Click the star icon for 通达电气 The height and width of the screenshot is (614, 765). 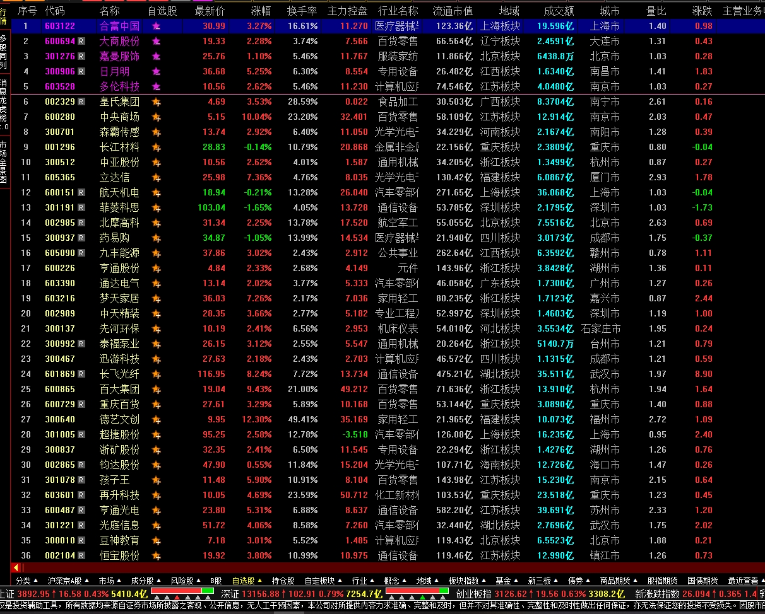tap(157, 283)
